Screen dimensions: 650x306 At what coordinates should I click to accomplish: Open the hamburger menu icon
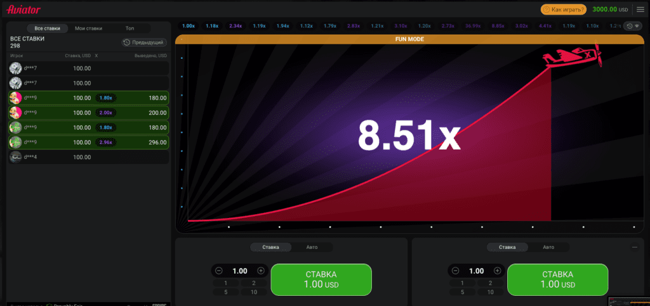click(640, 10)
